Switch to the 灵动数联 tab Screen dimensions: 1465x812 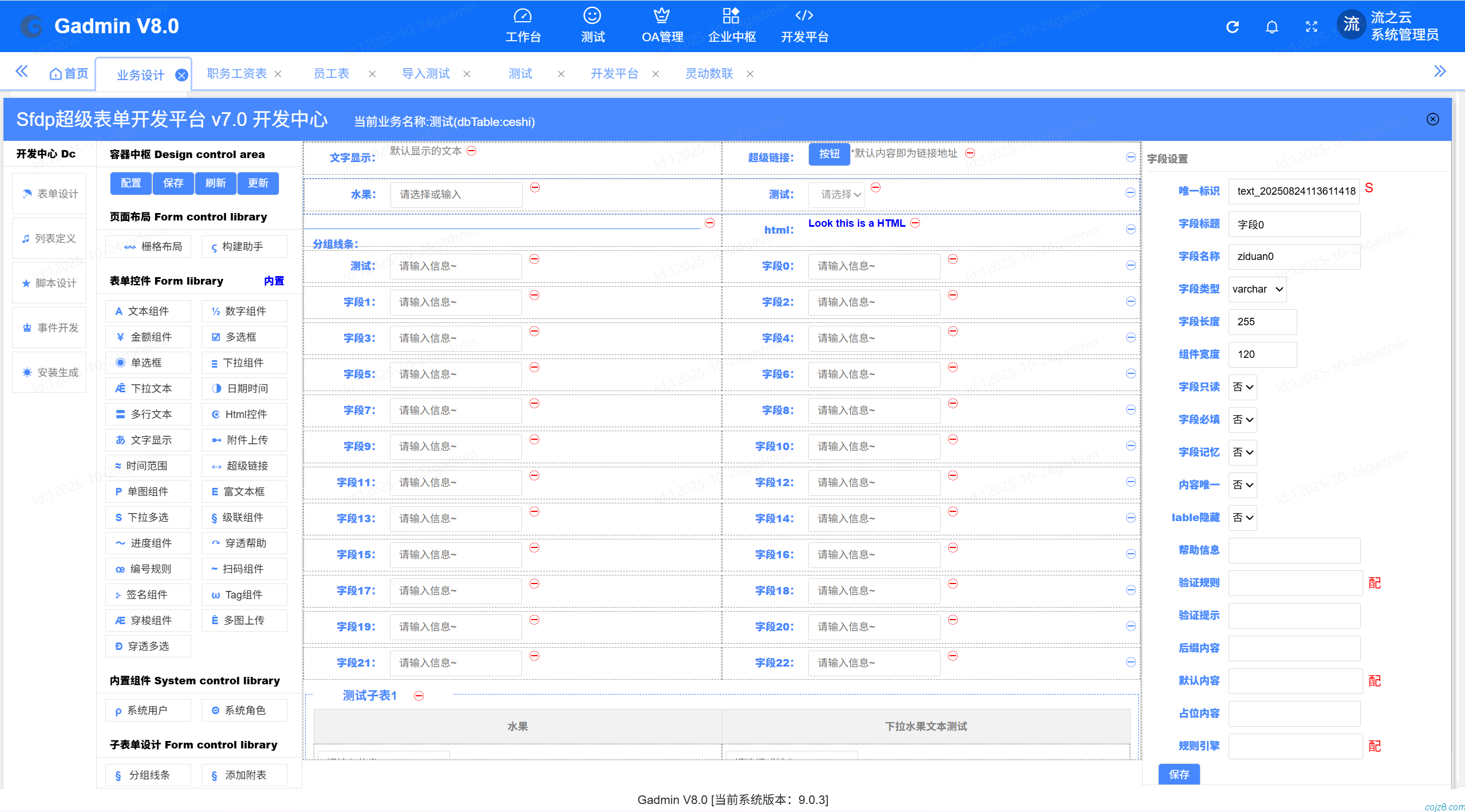pos(708,73)
